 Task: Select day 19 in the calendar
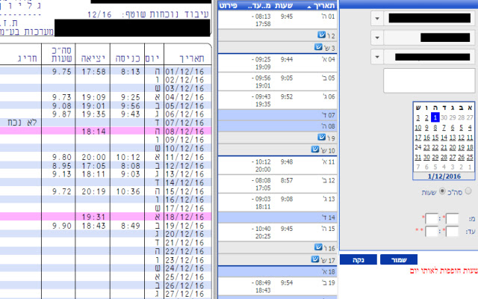pyautogui.click(x=462, y=147)
